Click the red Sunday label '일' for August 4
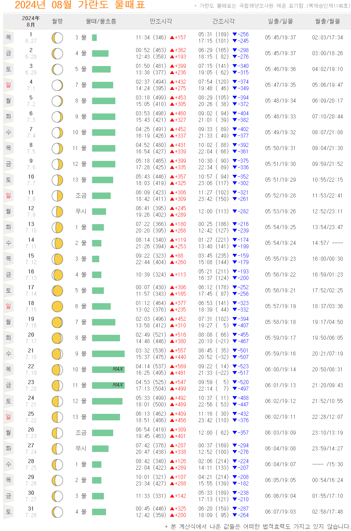Image resolution: width=351 pixels, height=531 pixels. pos(8,85)
